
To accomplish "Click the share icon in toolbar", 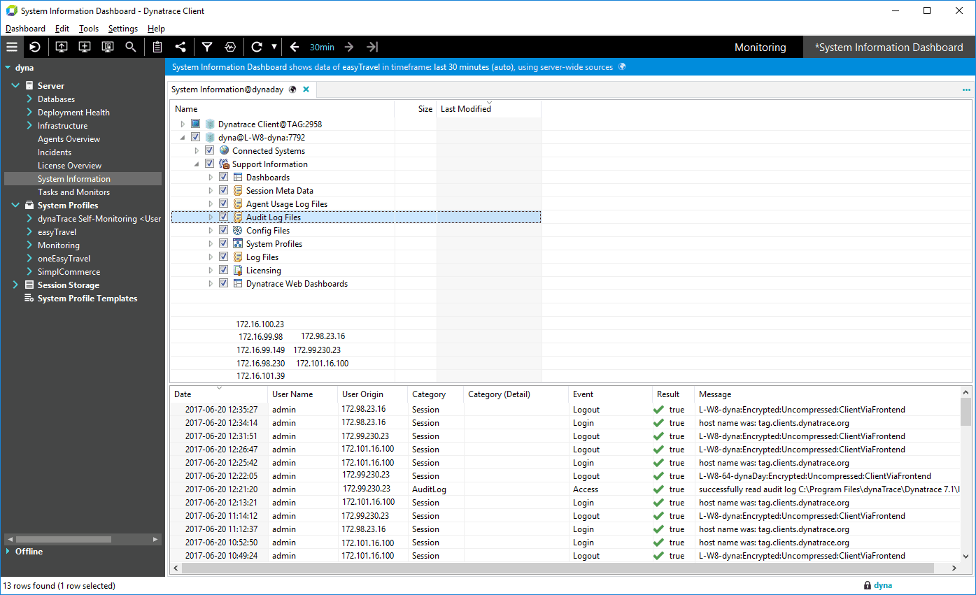I will pos(181,47).
